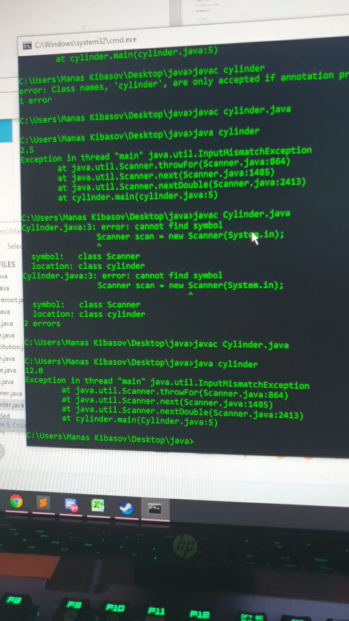Click the '12.0' program output line
Viewport: 349px width, 621px height.
coord(34,371)
